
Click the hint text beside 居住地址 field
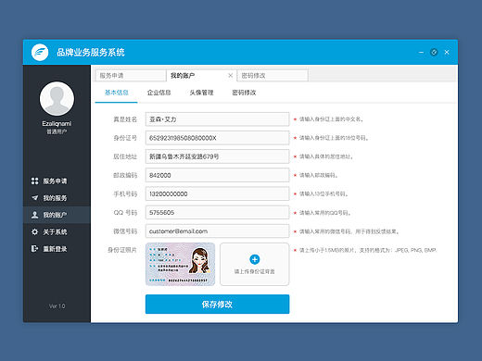(326, 156)
